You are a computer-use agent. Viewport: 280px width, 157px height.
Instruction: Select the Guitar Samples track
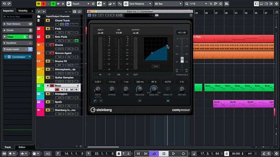64,78
